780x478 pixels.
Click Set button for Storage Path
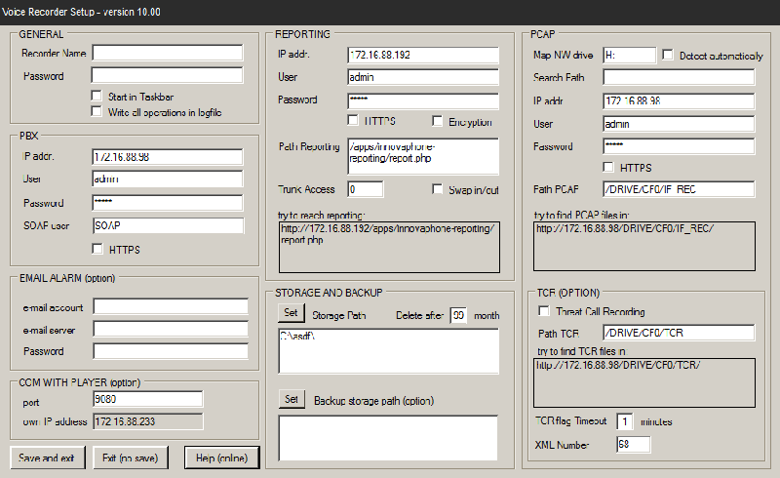point(291,313)
